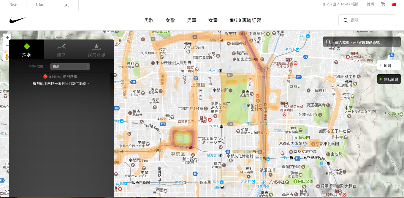Open the 女童 girls menu

(213, 20)
